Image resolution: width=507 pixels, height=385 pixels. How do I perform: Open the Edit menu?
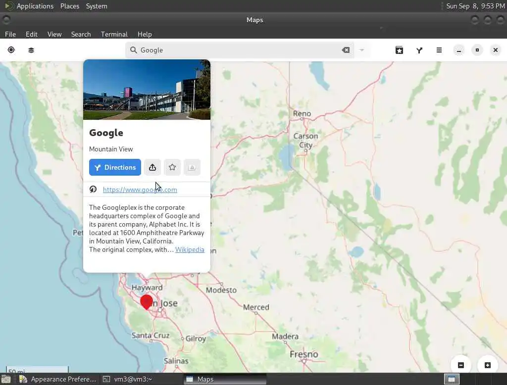(x=32, y=34)
